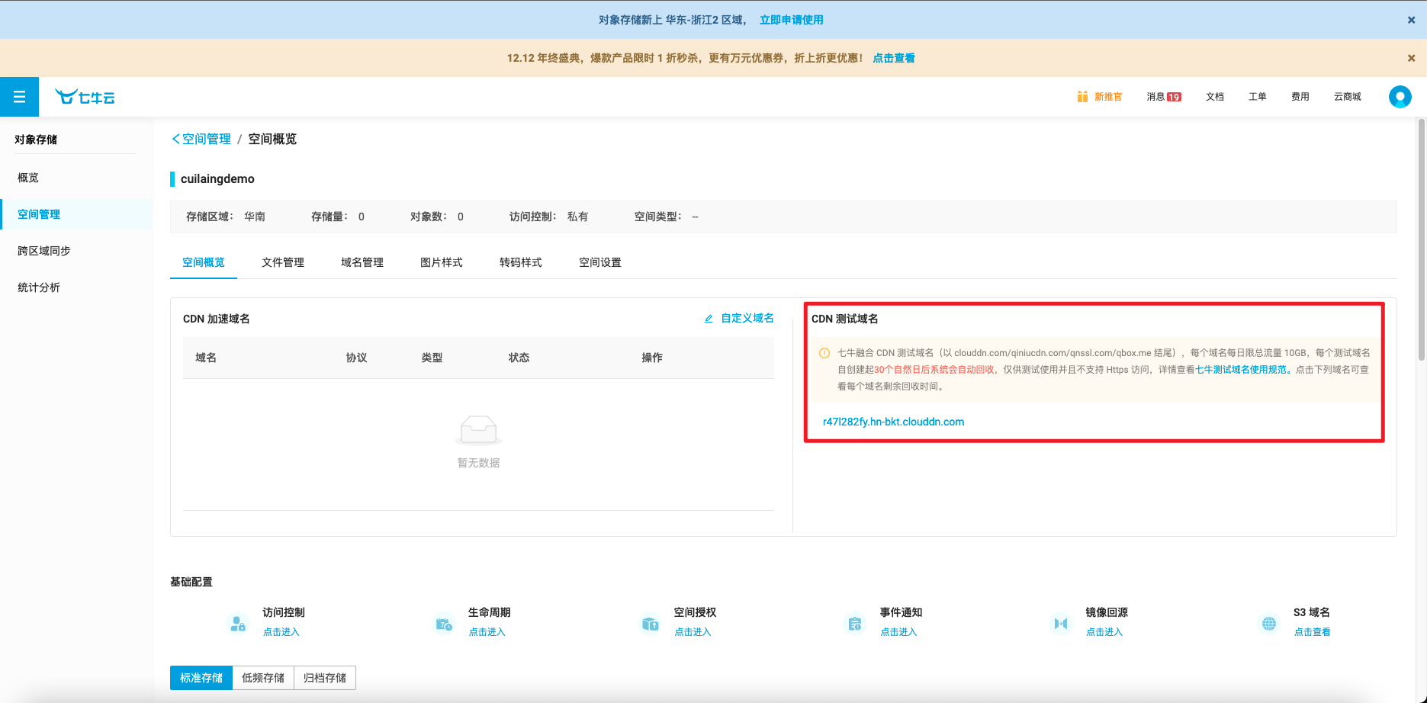Click the page vertical scrollbar
The height and width of the screenshot is (703, 1427).
click(x=1422, y=239)
